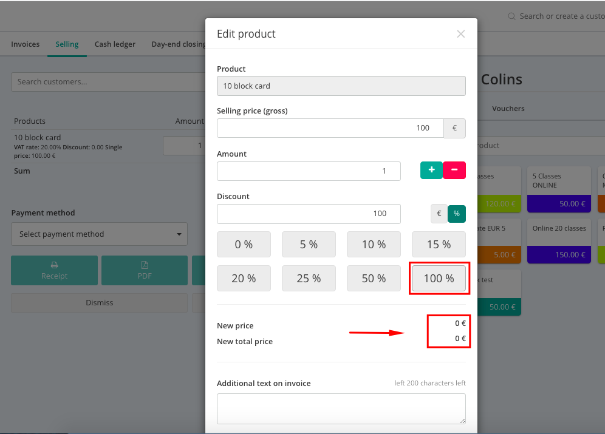Select the 5.00 € orange product card

(x=500, y=241)
